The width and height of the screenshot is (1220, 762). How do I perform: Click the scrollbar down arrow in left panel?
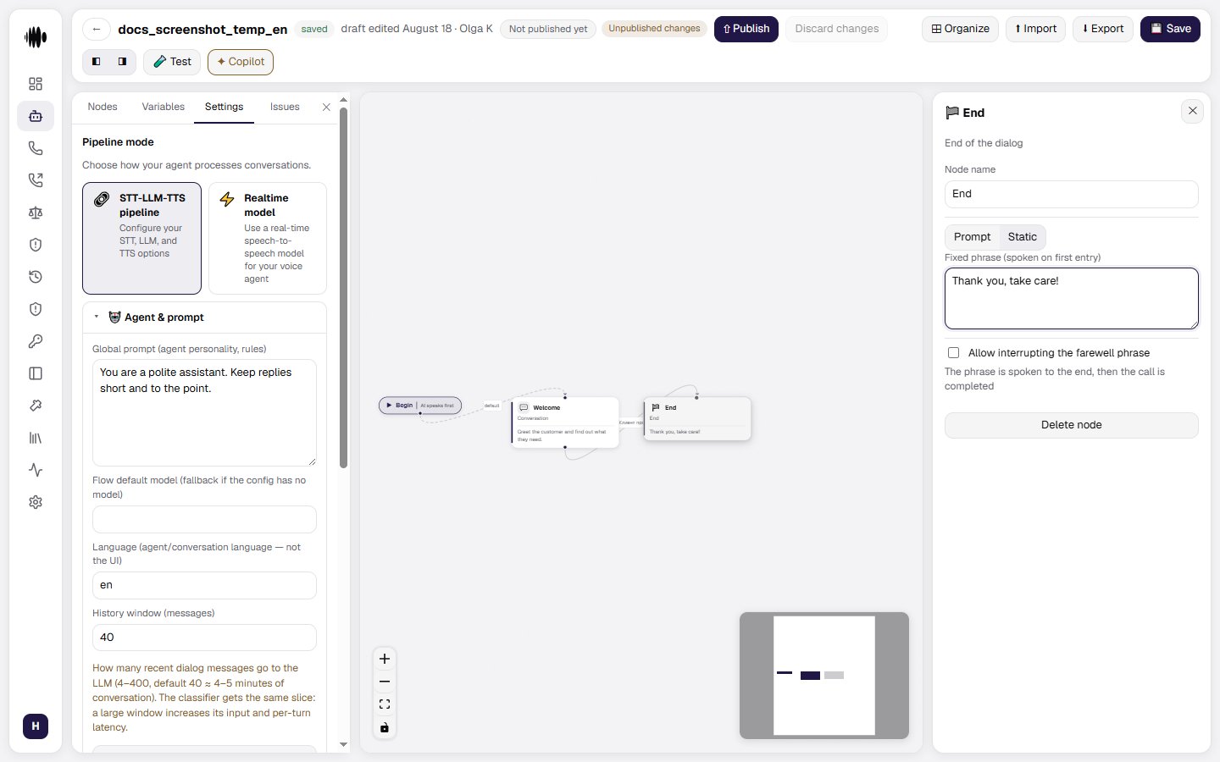point(343,744)
